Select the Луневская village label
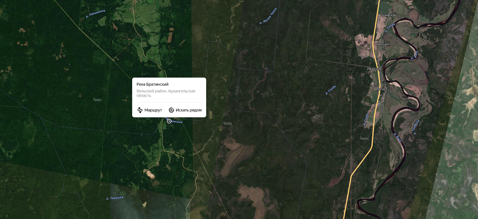Viewport: 478px width, 219px height. (388, 15)
